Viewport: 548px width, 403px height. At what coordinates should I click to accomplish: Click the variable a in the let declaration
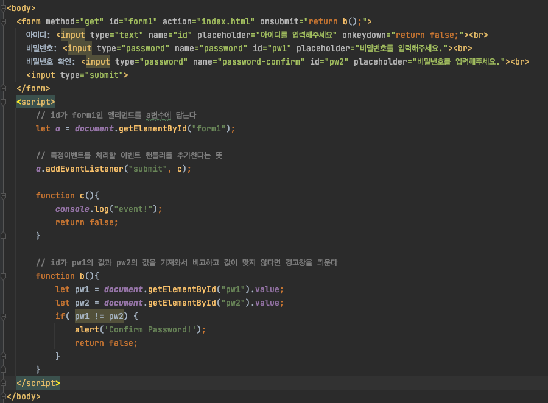click(x=58, y=128)
